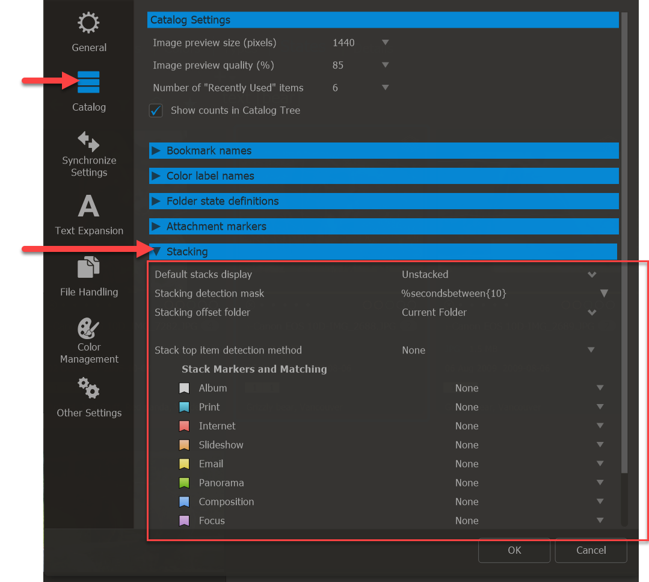Viewport: 649px width, 582px height.
Task: Open the General settings gear icon
Action: click(88, 22)
